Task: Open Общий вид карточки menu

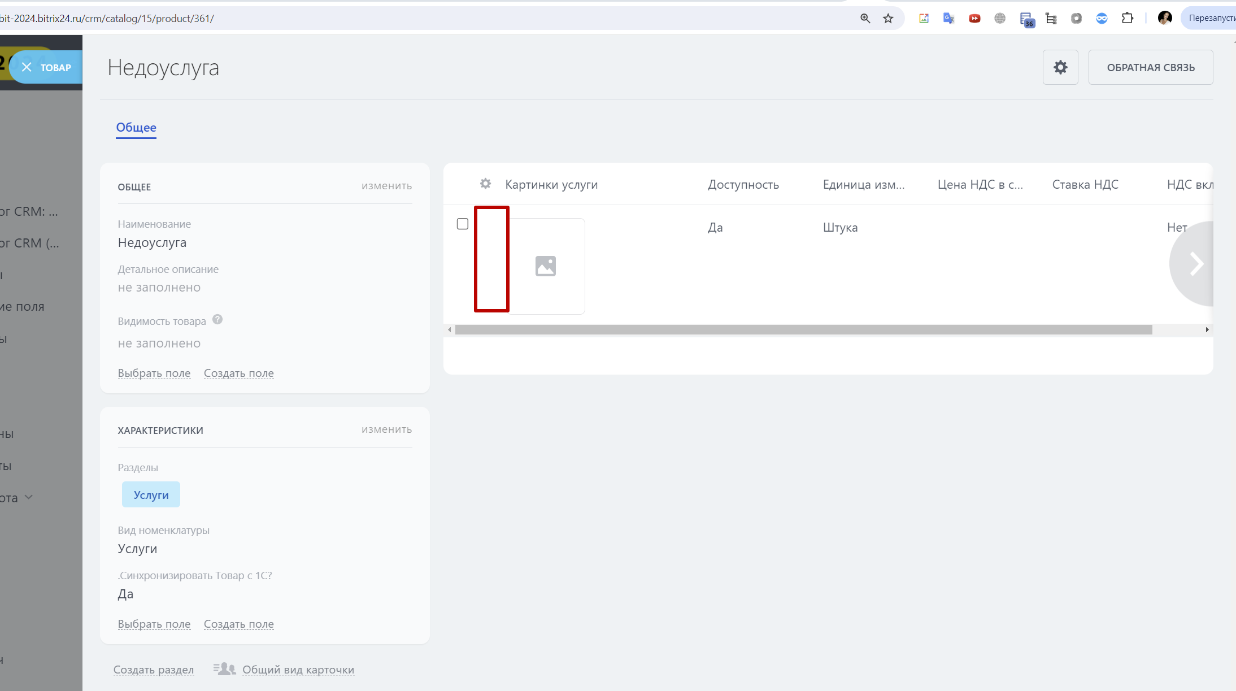Action: coord(298,670)
